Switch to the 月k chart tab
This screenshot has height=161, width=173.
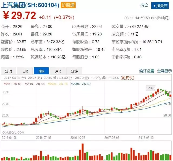58,71
